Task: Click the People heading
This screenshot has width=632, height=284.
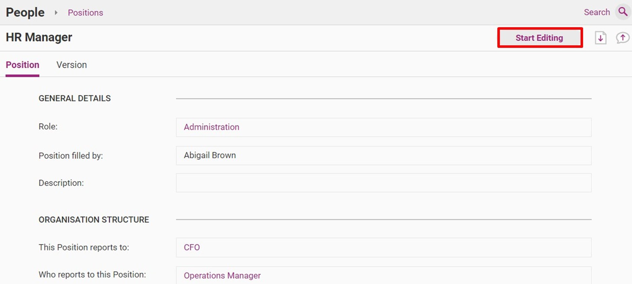Action: point(25,12)
